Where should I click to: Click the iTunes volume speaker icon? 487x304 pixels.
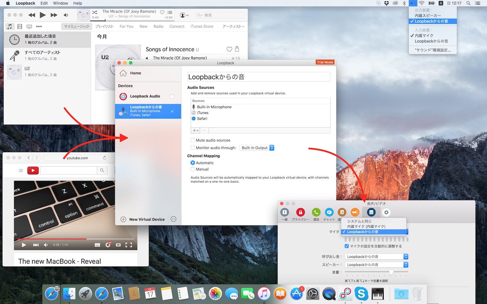click(66, 15)
